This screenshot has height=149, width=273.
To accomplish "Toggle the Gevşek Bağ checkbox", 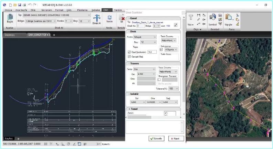I will (129, 56).
